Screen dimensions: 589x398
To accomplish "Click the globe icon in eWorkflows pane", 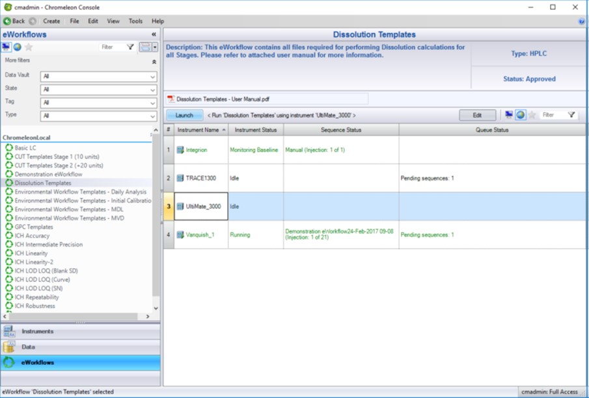I will tap(18, 47).
